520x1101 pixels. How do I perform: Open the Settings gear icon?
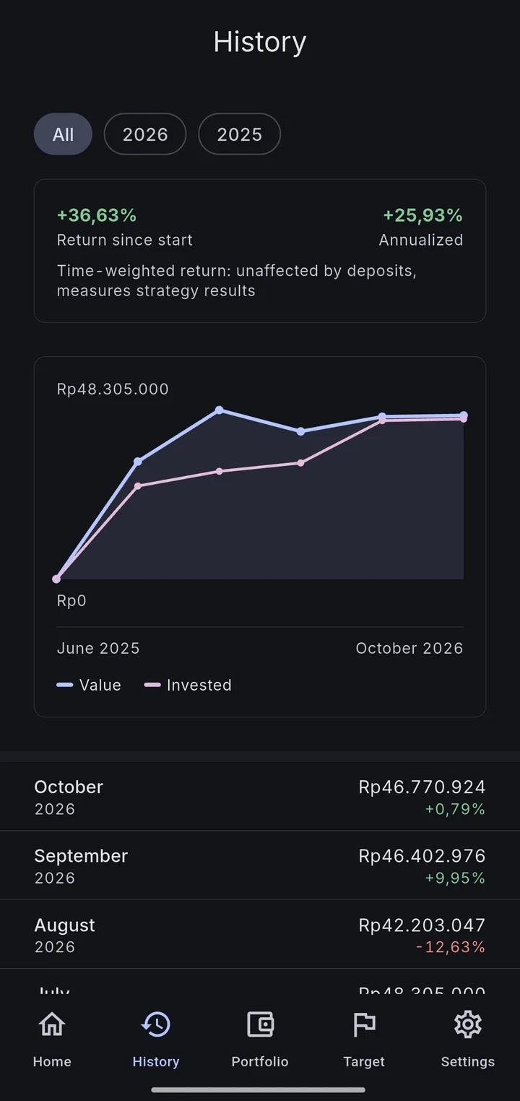(468, 1024)
